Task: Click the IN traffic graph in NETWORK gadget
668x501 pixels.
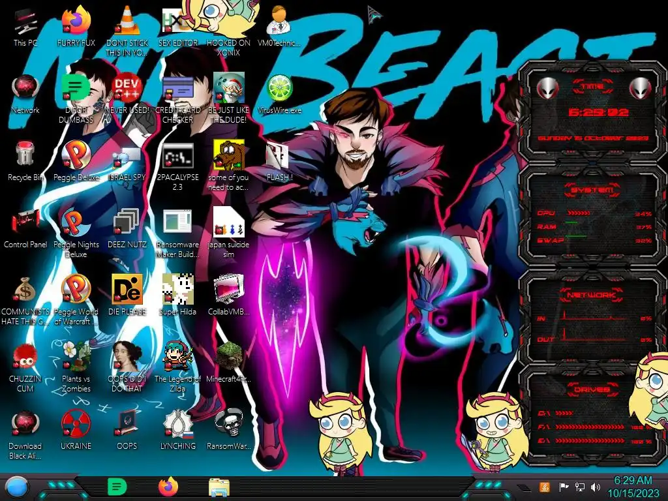Action: tap(595, 315)
